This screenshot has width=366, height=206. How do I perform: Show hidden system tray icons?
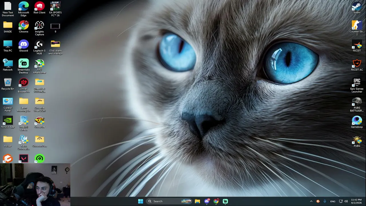point(311,201)
